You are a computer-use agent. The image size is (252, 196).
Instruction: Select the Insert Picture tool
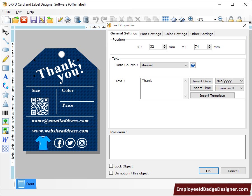coord(6,122)
